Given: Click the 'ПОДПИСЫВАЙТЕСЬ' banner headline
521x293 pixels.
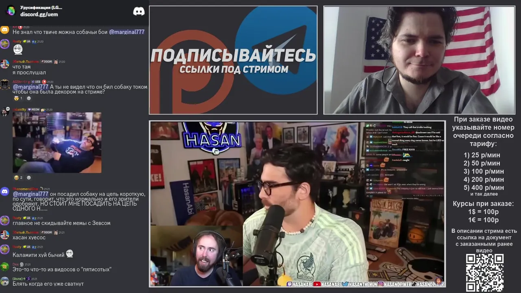Looking at the screenshot, I should (x=233, y=55).
